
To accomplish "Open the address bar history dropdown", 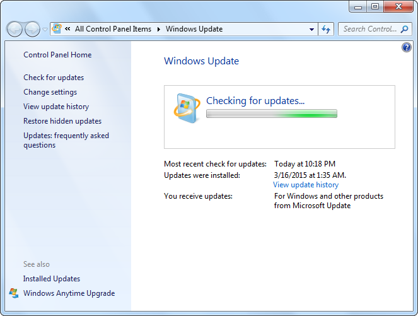I will click(x=311, y=29).
